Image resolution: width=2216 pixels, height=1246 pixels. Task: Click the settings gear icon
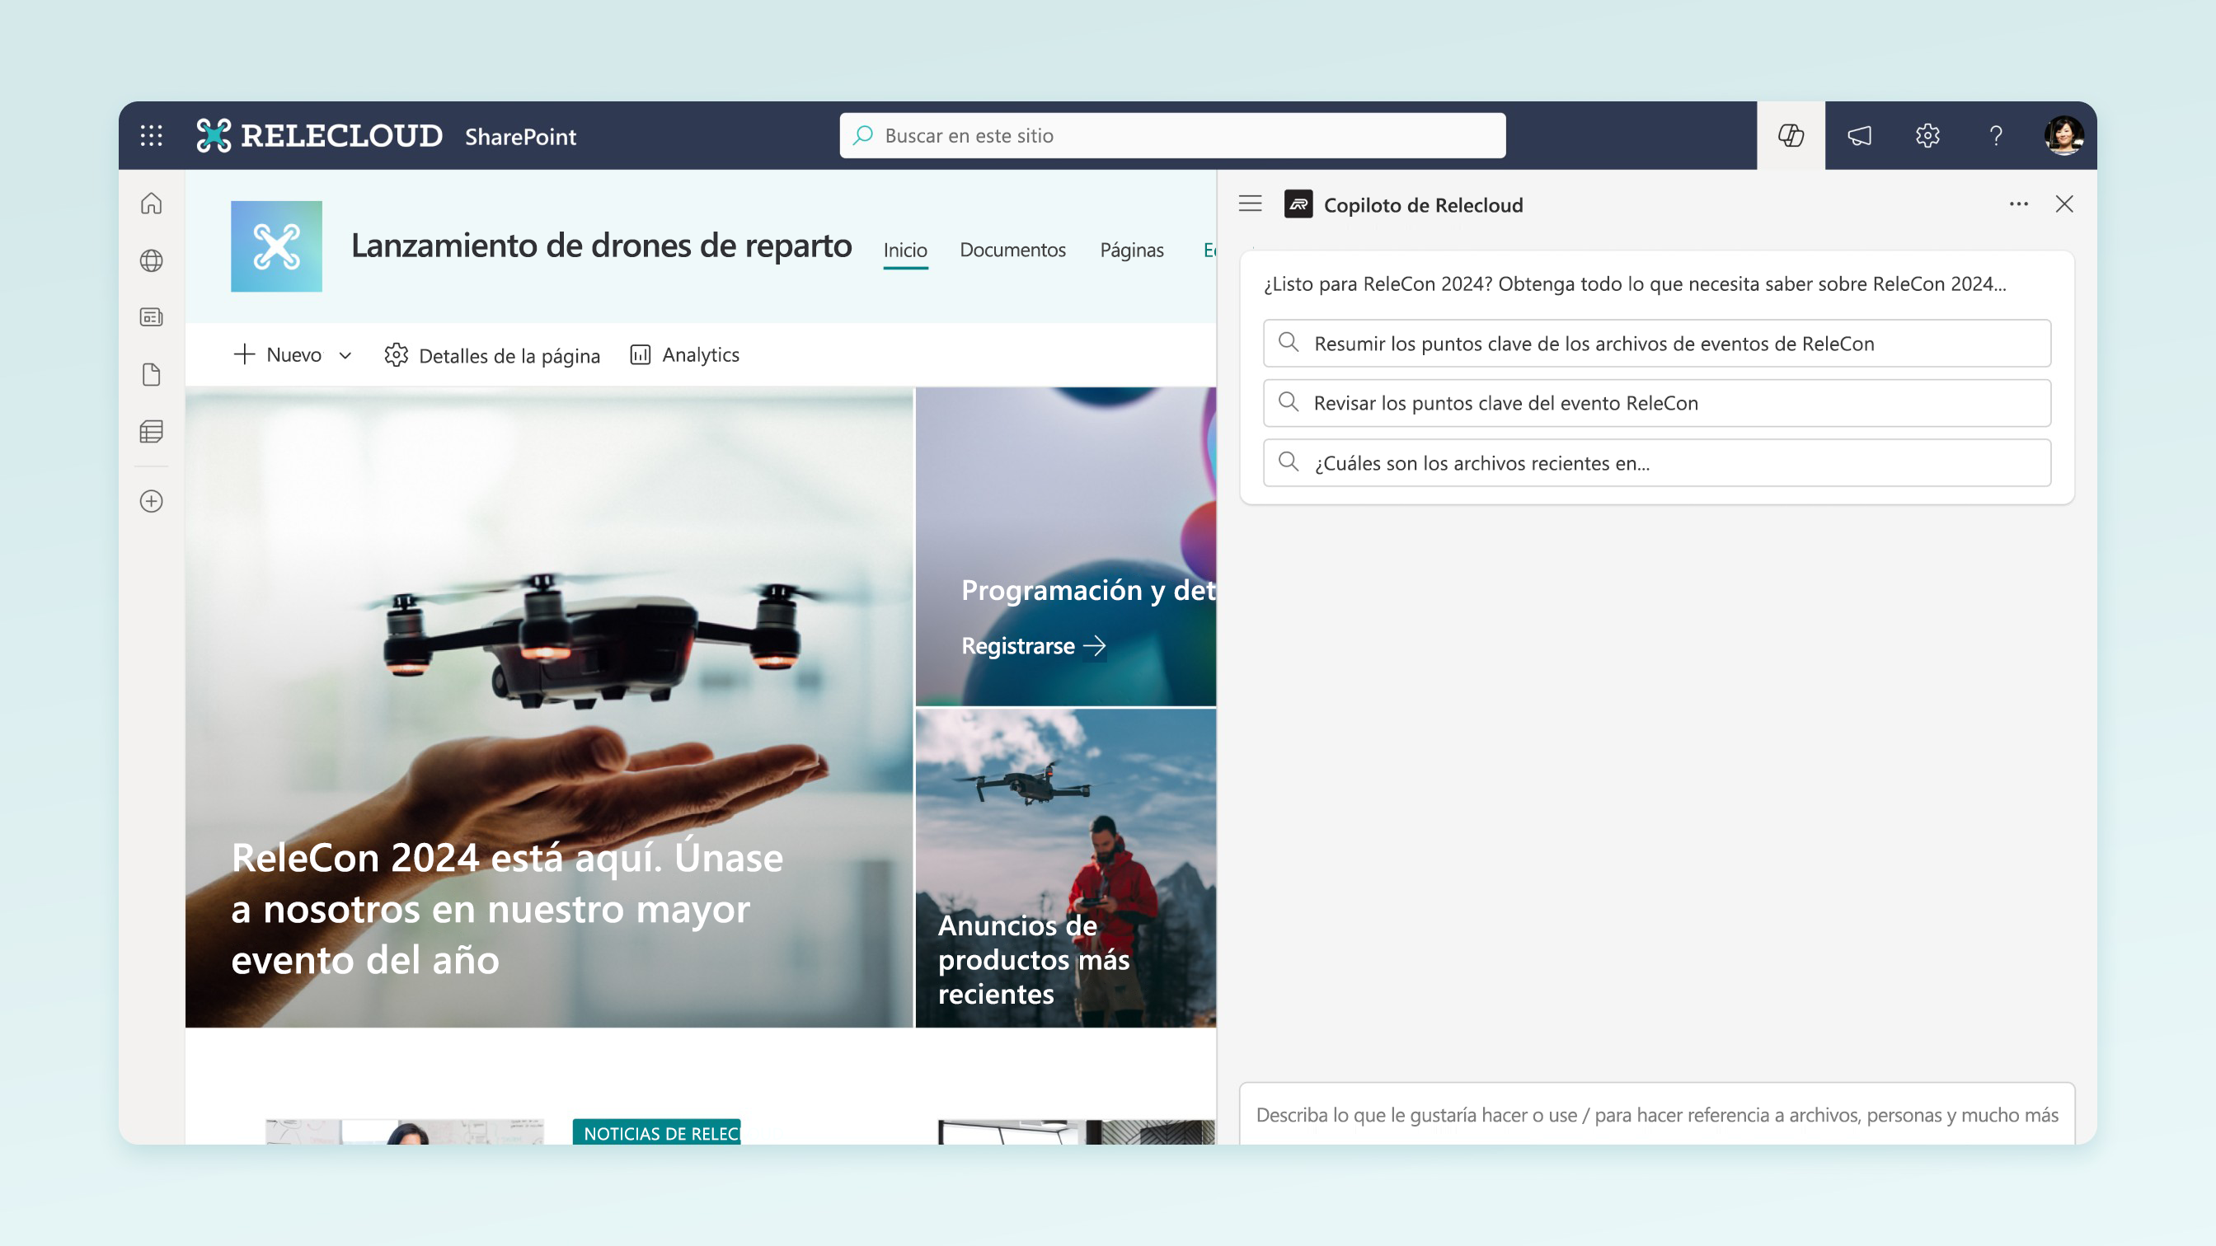click(1927, 135)
